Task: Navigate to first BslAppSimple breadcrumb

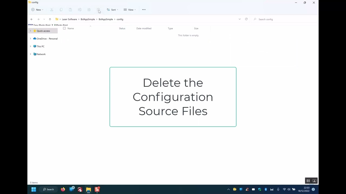Action: tap(88, 19)
